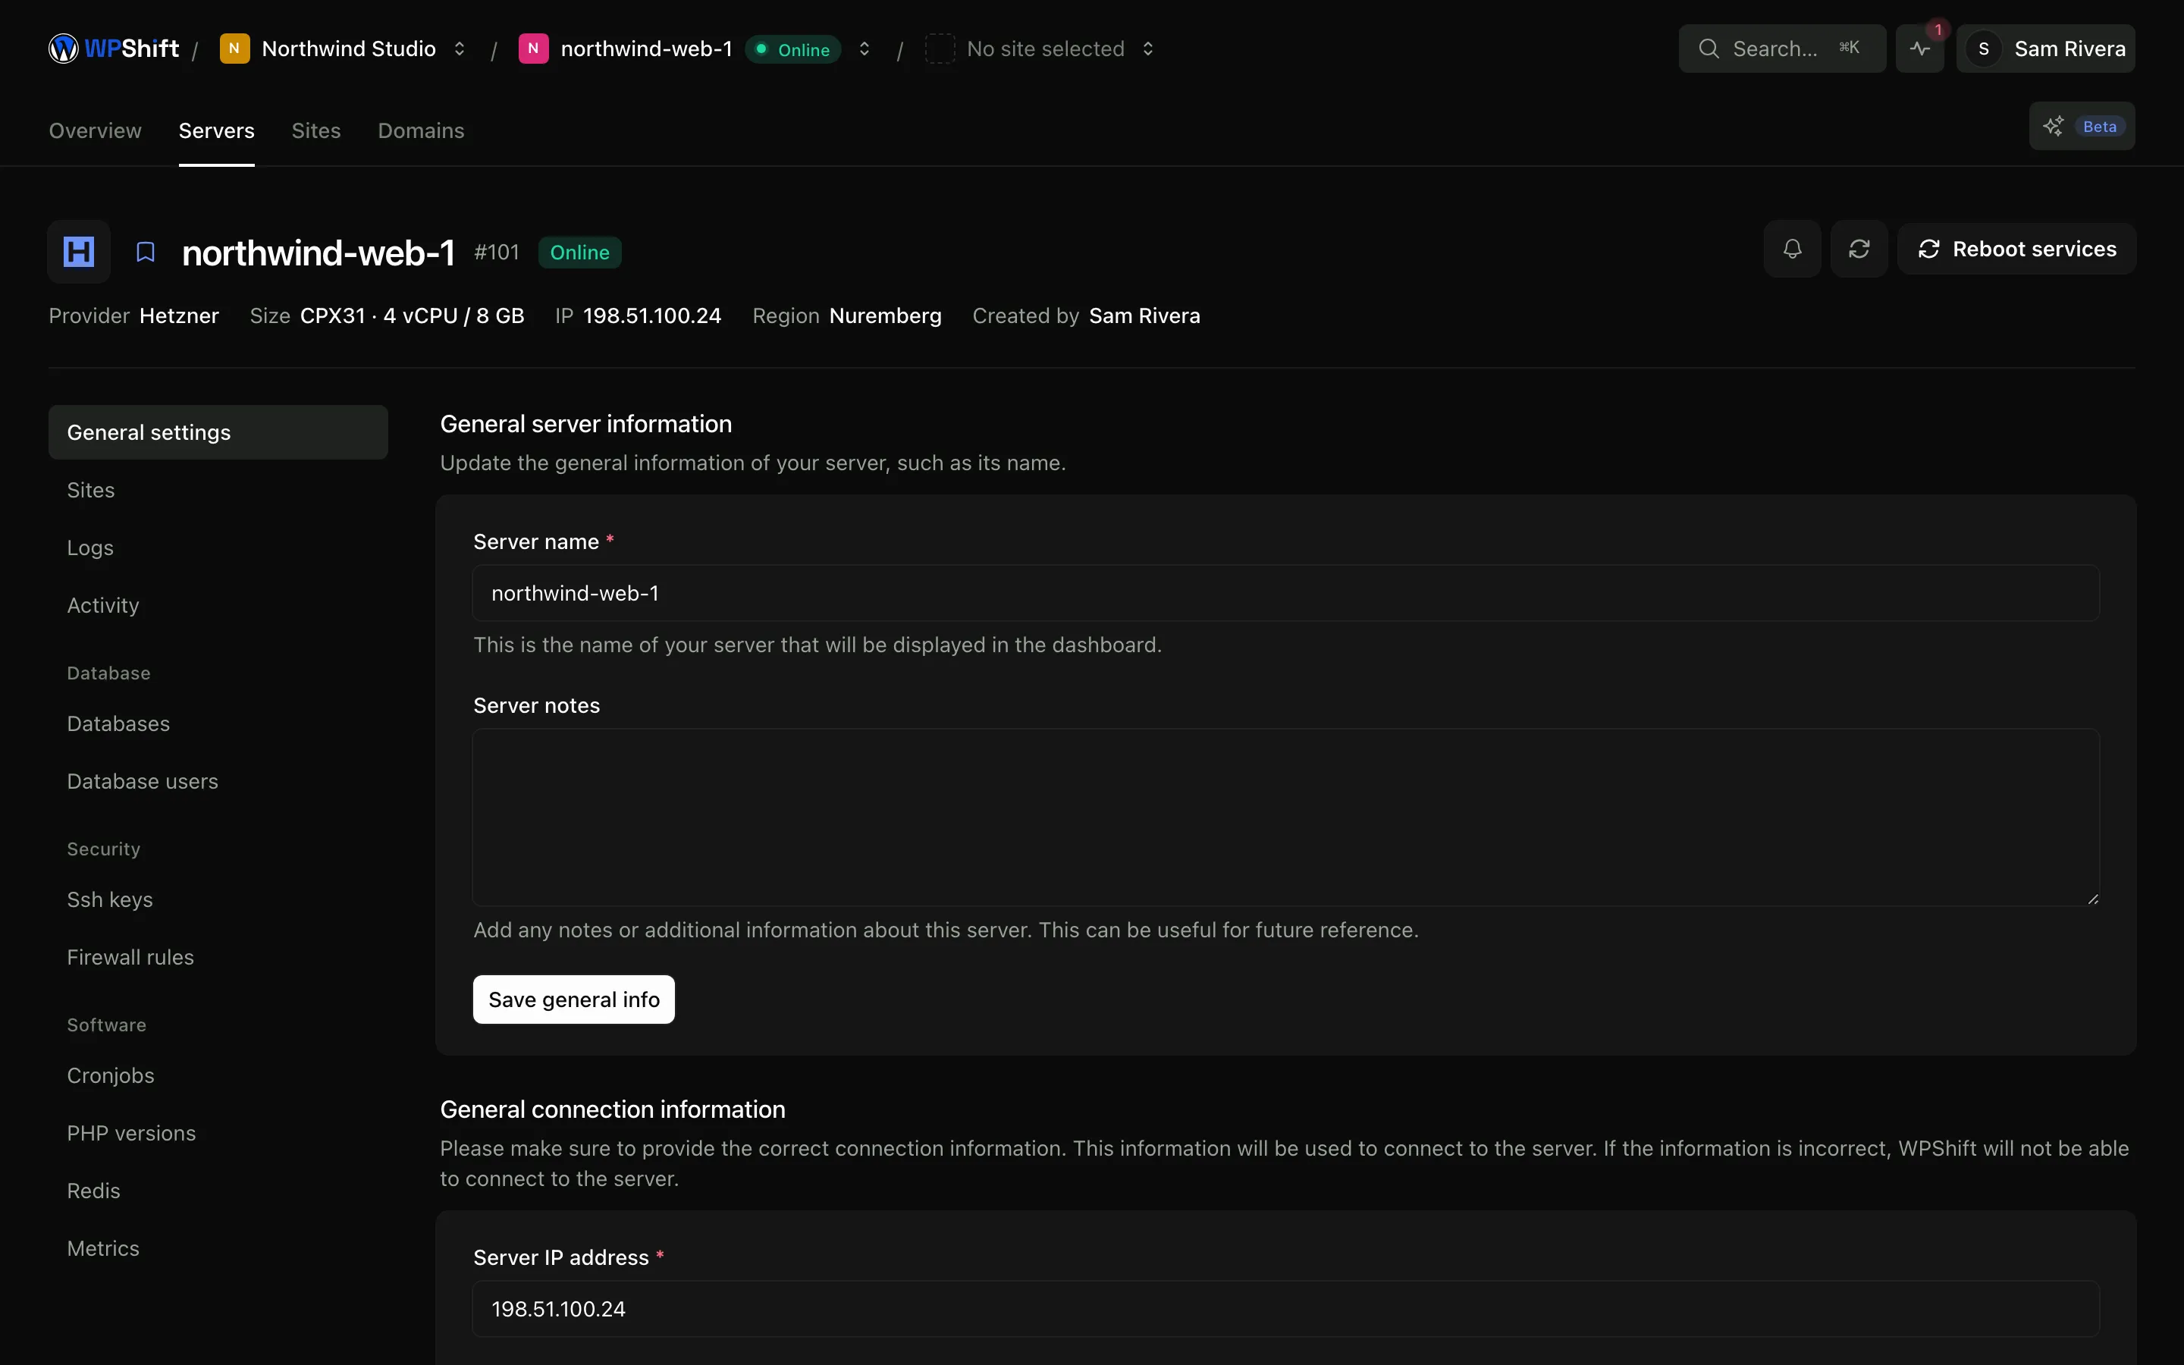This screenshot has height=1365, width=2184.
Task: Switch to the Sites tab
Action: pyautogui.click(x=316, y=131)
